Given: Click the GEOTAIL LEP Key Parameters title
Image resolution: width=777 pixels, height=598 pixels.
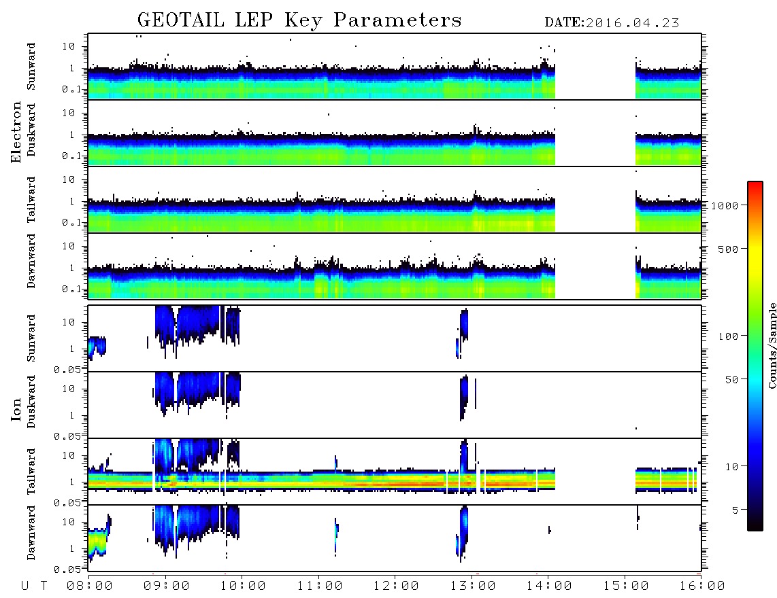Looking at the screenshot, I should (x=299, y=20).
